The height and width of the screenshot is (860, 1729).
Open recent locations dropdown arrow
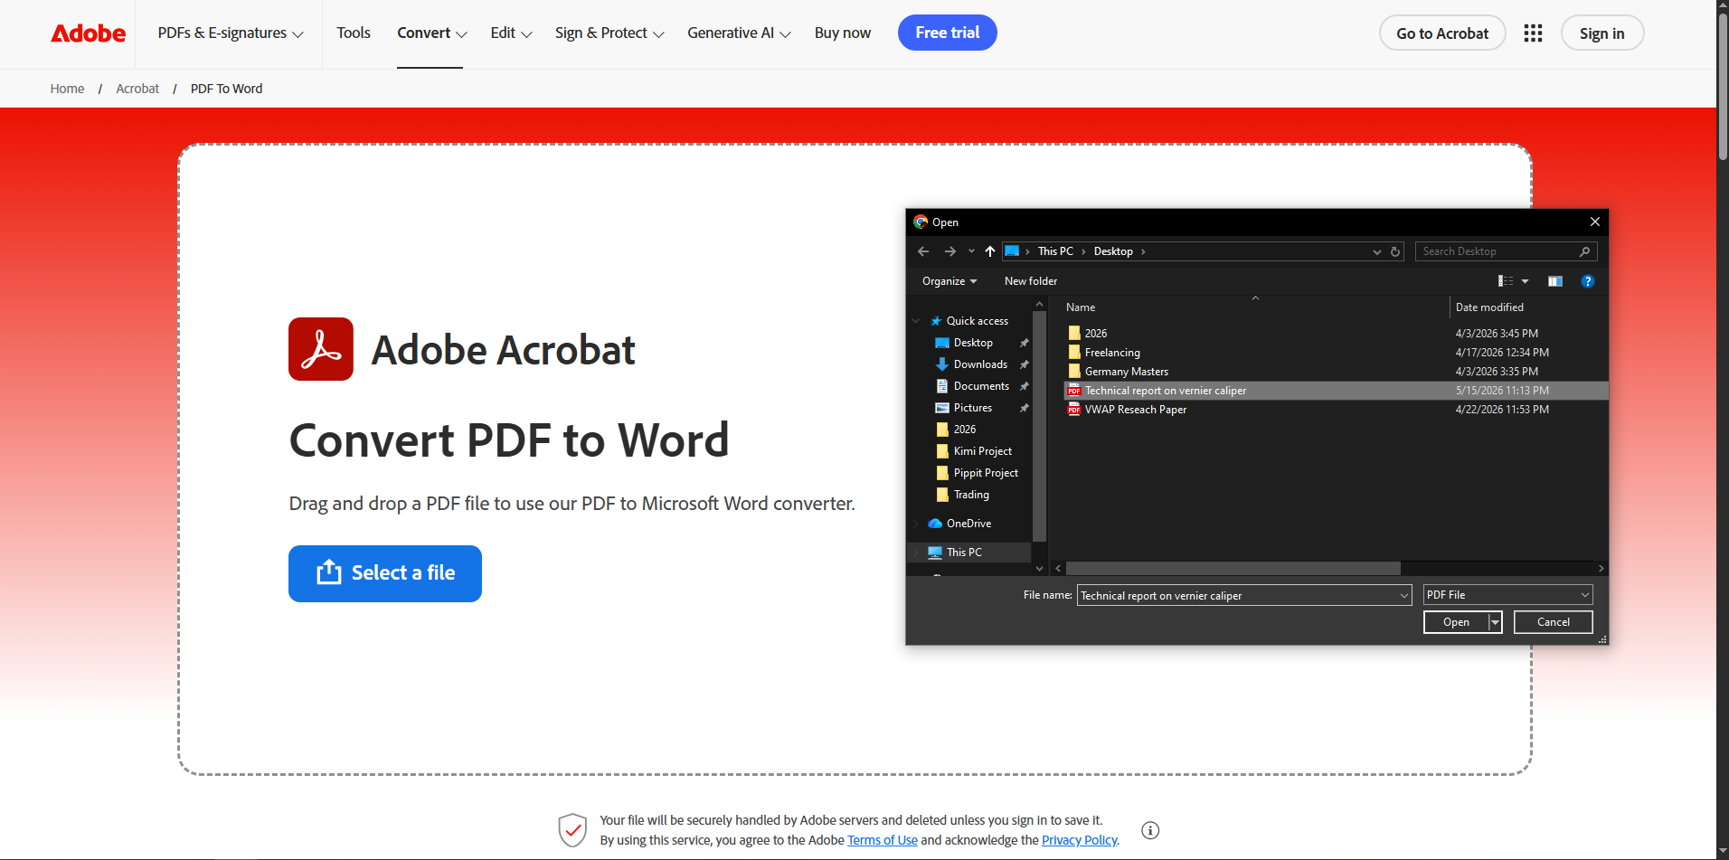pyautogui.click(x=971, y=251)
